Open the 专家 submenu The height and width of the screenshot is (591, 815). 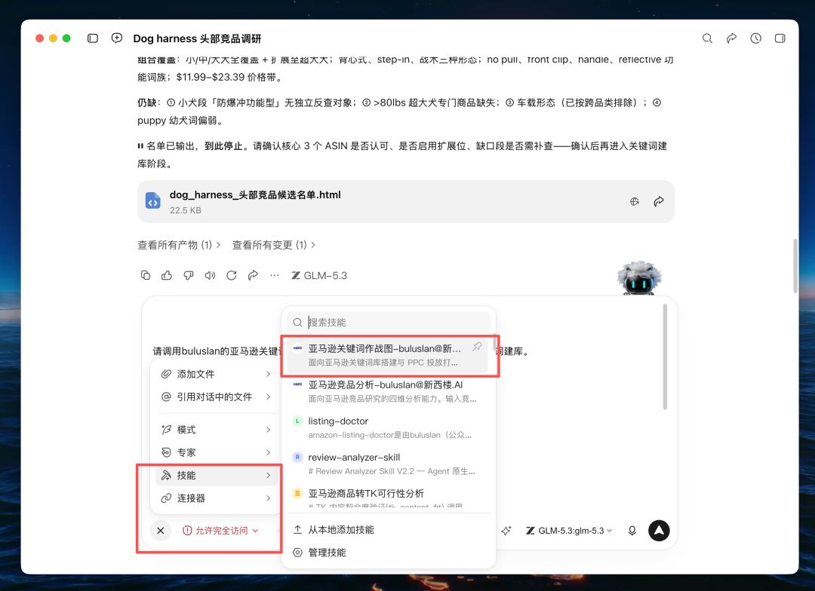point(216,452)
